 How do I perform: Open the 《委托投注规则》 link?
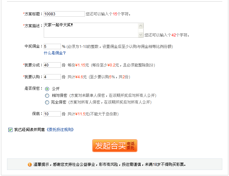tap(60, 130)
